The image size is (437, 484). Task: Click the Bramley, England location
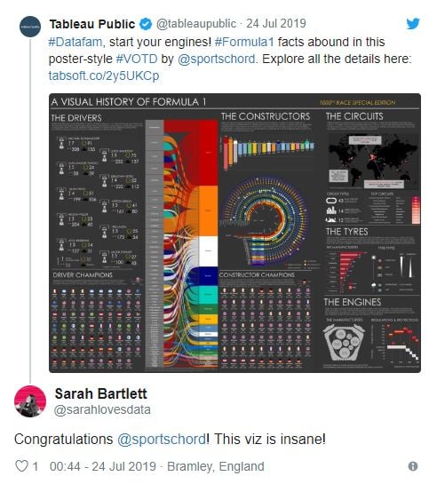point(216,466)
